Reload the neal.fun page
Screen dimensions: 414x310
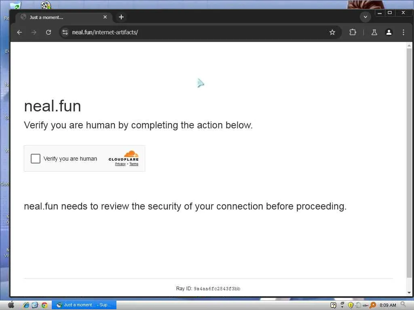pos(49,32)
